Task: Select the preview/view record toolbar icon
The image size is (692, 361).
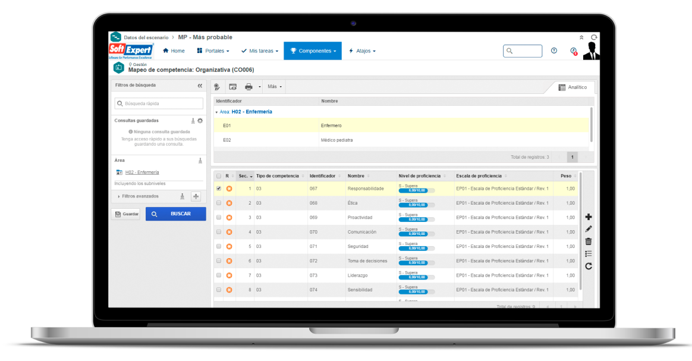Action: [x=233, y=86]
